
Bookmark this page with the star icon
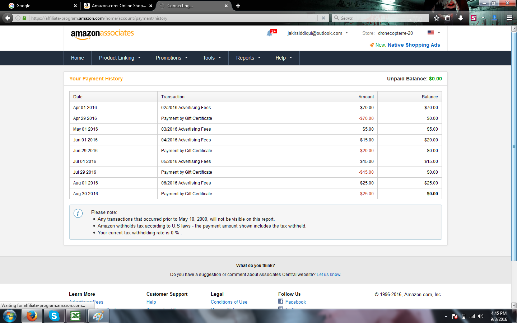[437, 18]
